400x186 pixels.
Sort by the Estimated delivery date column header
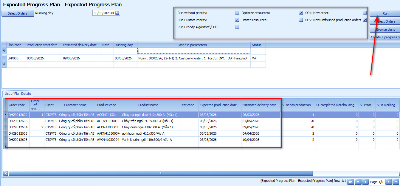259,105
